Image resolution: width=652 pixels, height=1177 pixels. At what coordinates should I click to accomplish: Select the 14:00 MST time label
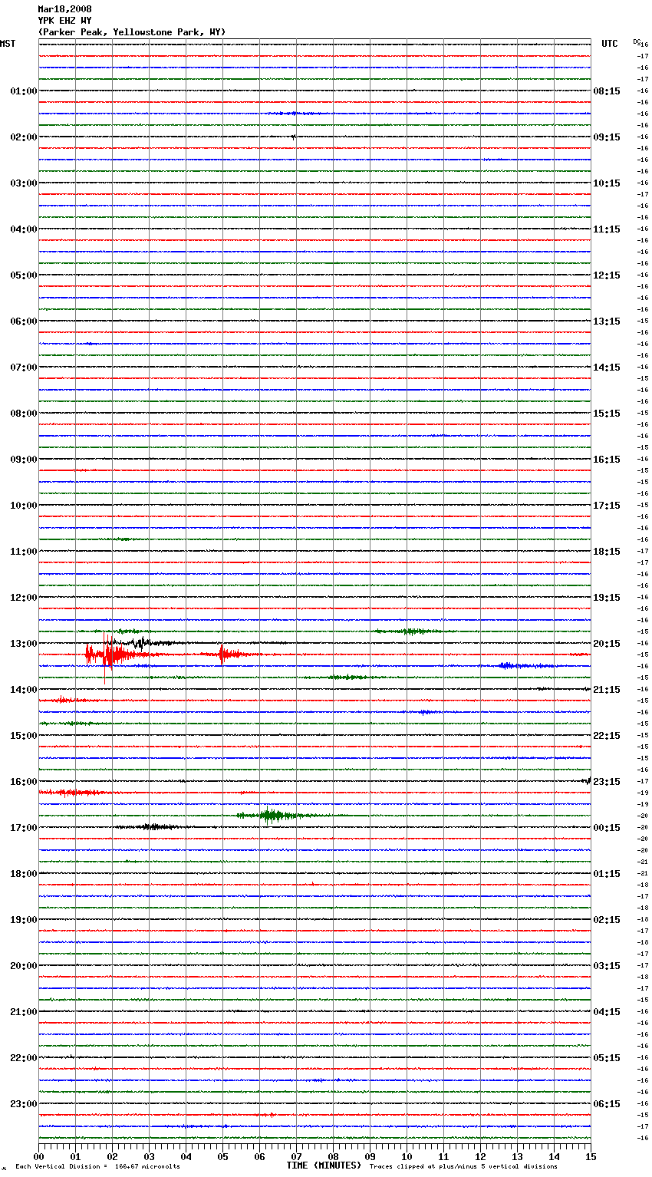click(24, 690)
